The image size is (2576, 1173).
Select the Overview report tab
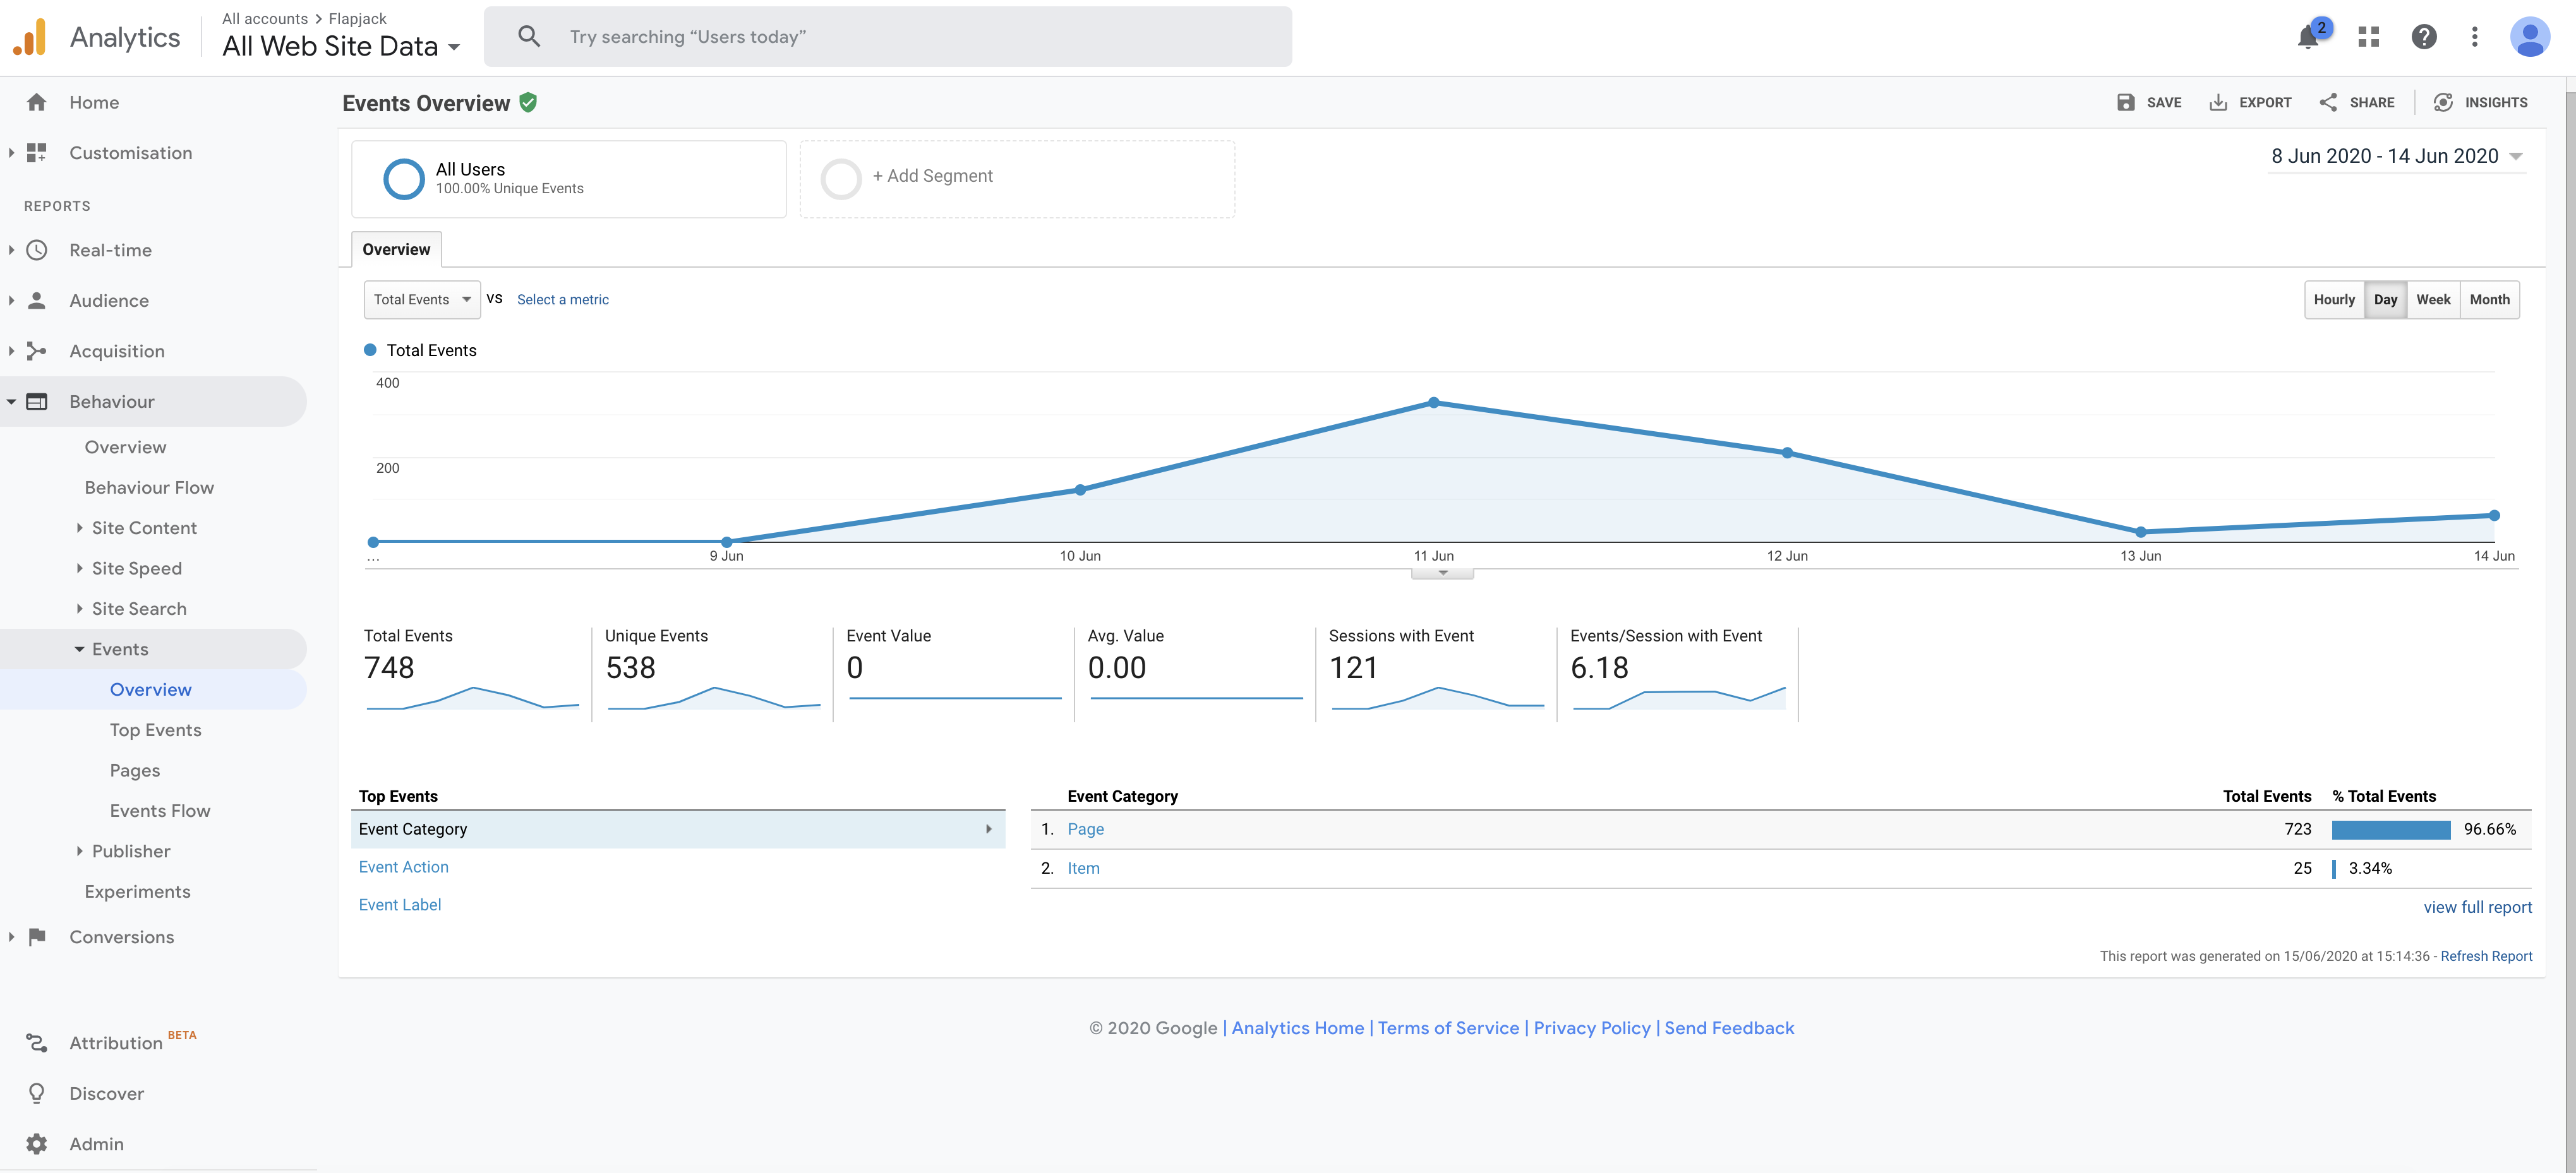tap(396, 250)
